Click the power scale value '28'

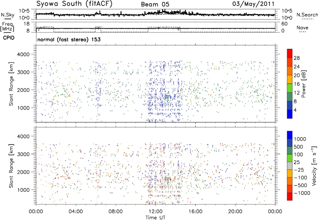297,58
